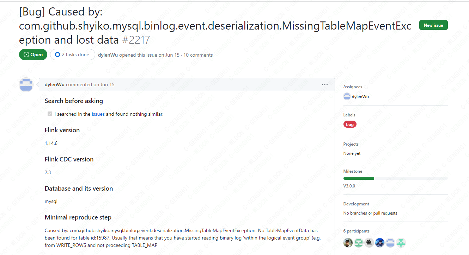This screenshot has height=255, width=469.
Task: Click the green Open status badge
Action: [33, 55]
